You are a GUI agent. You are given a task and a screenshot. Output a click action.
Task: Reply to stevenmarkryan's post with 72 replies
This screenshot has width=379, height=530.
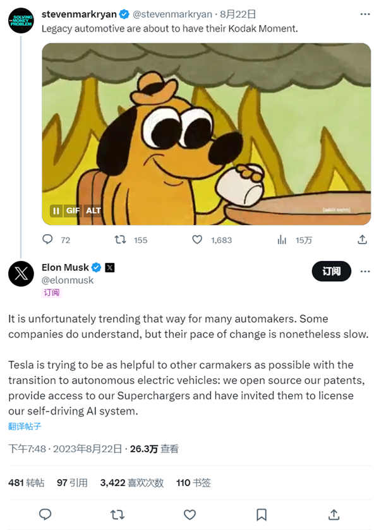click(47, 240)
